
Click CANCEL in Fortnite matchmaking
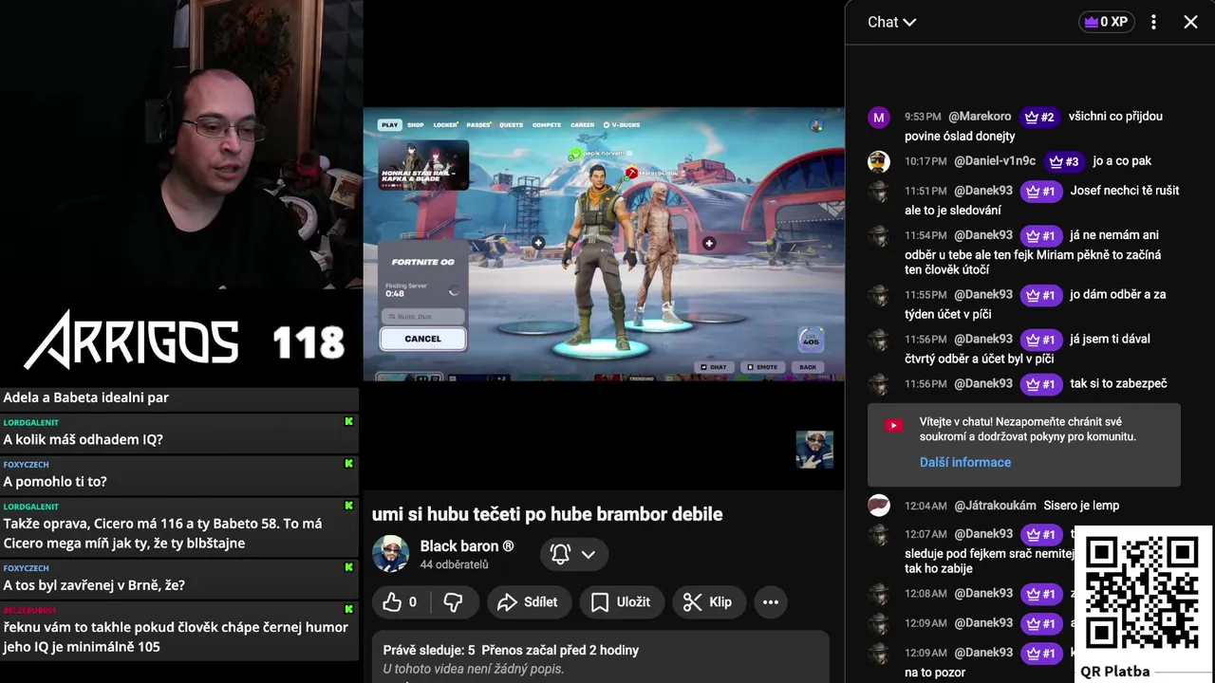pos(422,339)
